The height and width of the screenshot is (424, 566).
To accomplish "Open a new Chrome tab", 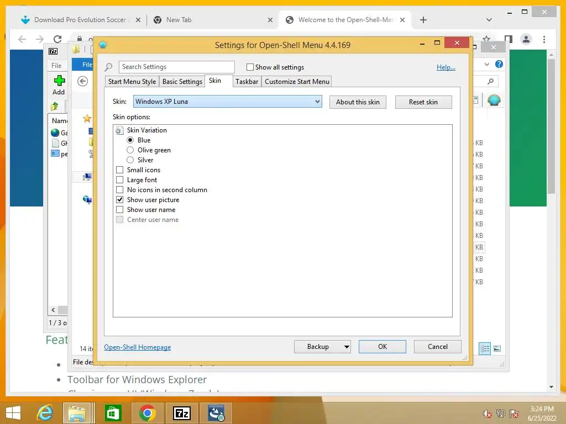I will (423, 20).
